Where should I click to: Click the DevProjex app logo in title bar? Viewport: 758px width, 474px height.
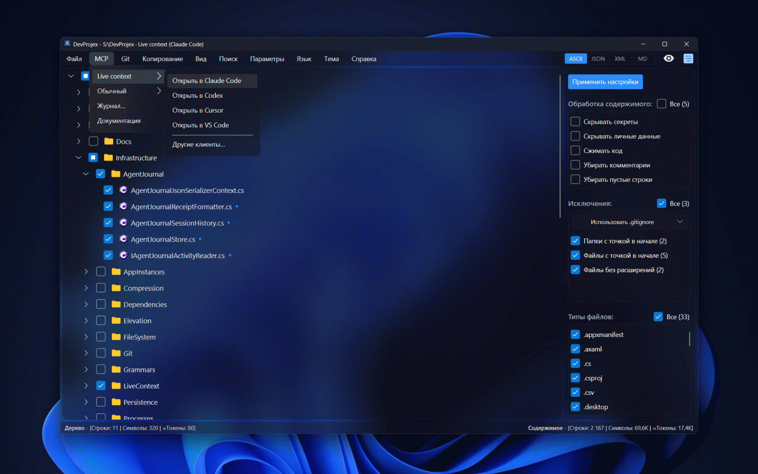click(x=68, y=44)
